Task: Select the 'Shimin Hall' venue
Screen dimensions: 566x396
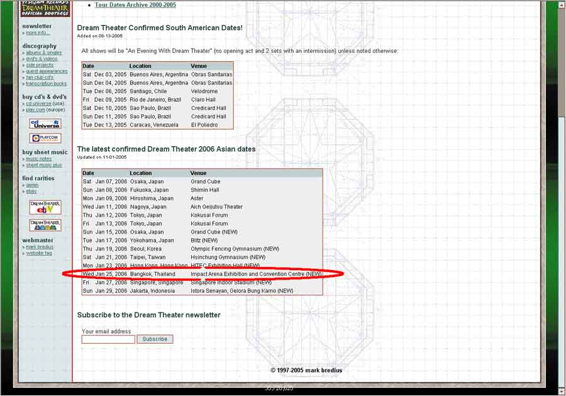Action: click(x=204, y=190)
